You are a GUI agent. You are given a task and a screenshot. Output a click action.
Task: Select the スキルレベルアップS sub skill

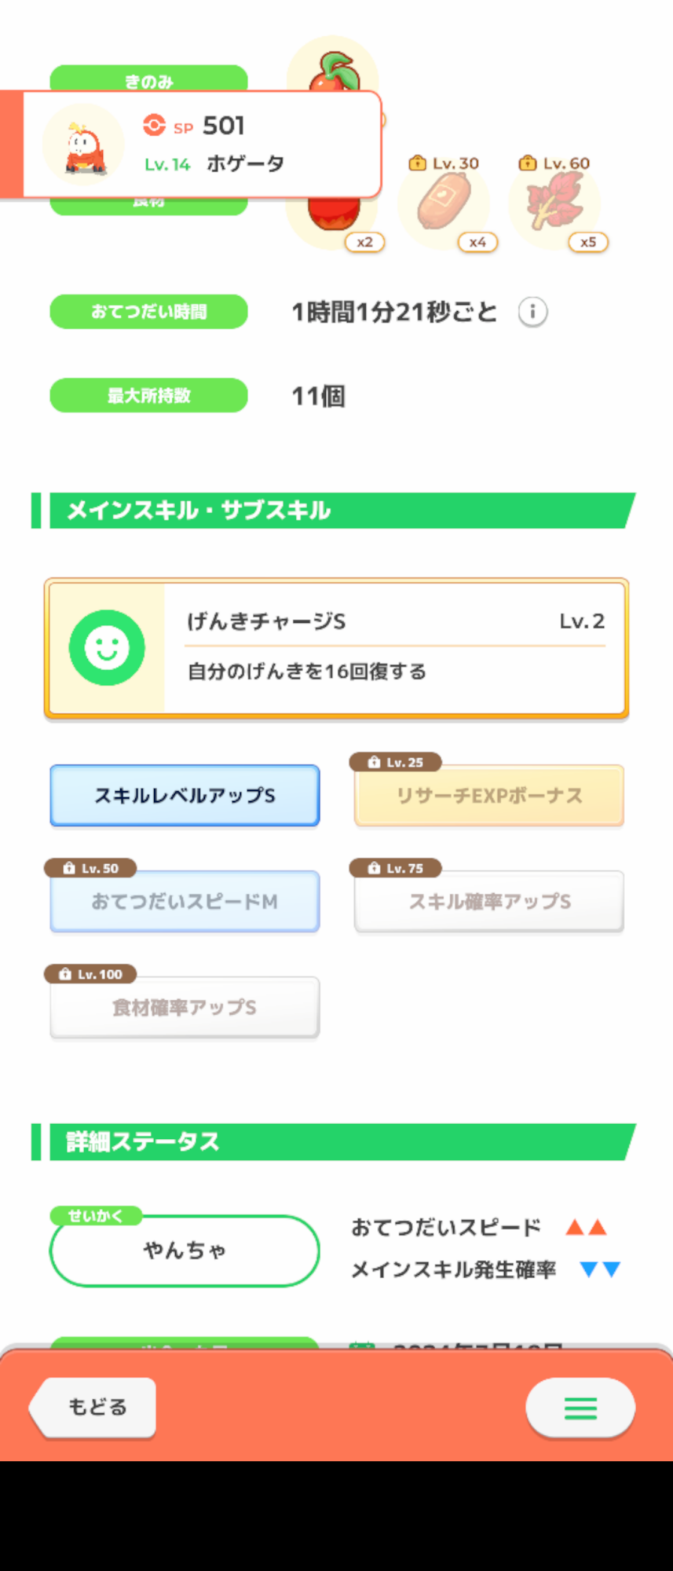click(x=185, y=795)
